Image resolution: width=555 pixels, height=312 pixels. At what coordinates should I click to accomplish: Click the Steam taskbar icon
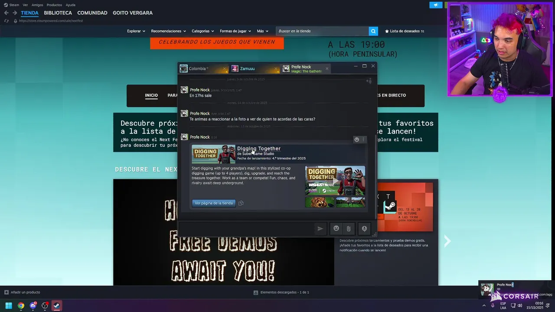tap(56, 306)
